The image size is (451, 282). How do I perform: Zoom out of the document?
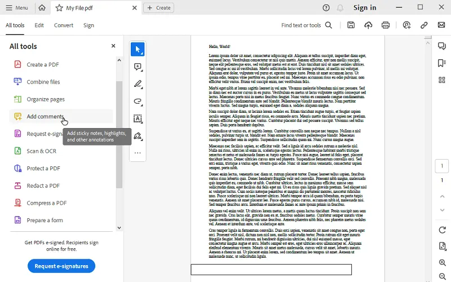coord(442,276)
